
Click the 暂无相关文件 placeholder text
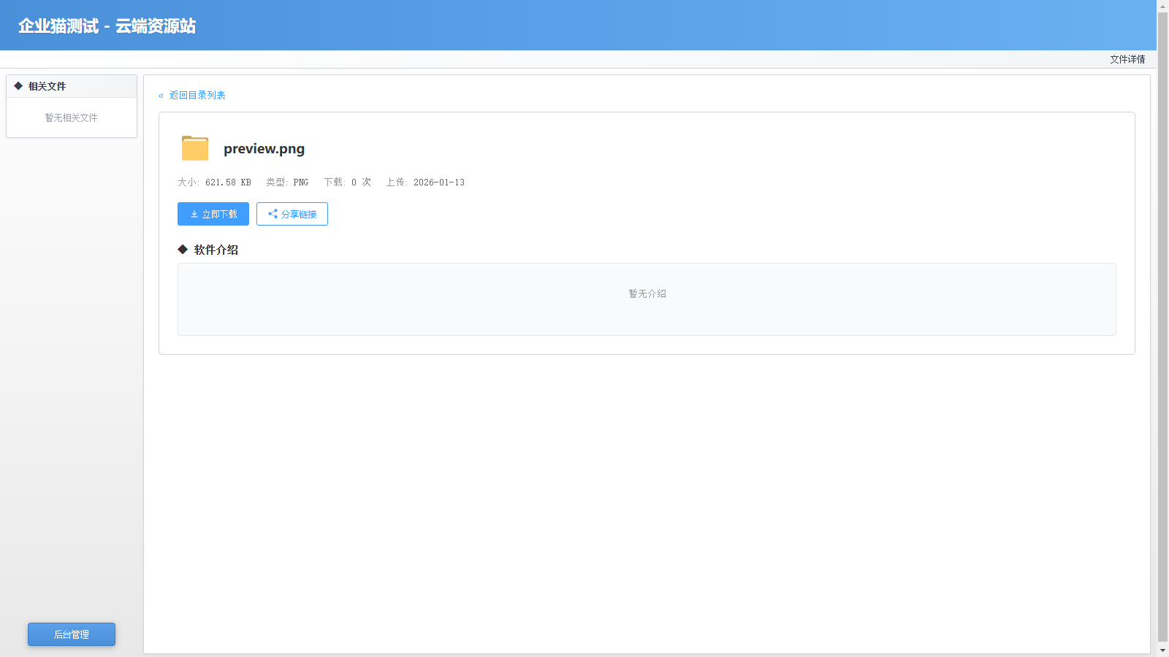pyautogui.click(x=71, y=118)
